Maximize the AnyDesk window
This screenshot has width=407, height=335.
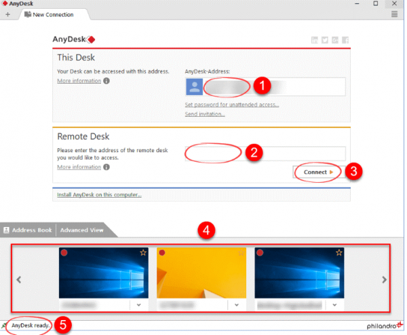point(375,3)
